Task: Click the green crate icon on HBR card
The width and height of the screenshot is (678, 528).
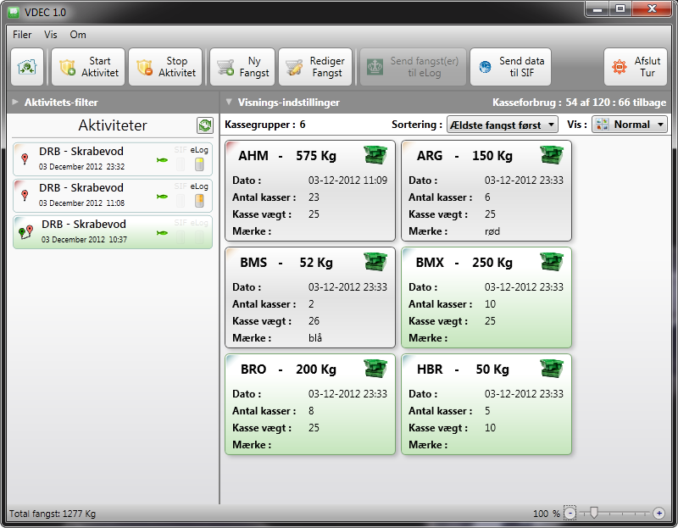Action: (552, 369)
